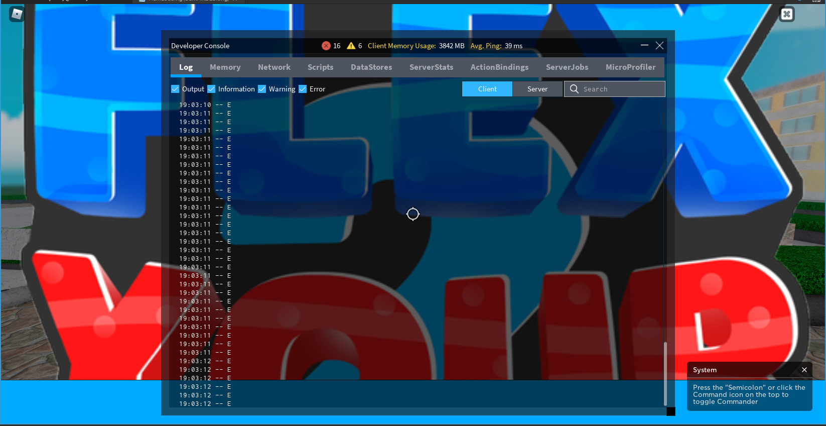Minimize the Developer Console
The image size is (826, 426).
644,45
